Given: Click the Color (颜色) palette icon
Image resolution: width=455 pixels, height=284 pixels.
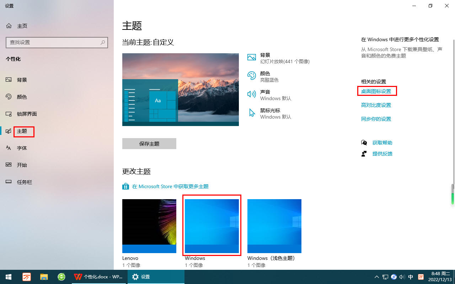Looking at the screenshot, I should coord(252,76).
